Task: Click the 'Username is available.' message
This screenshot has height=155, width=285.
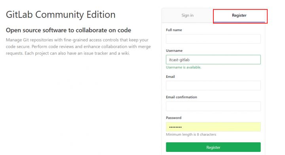Action: point(184,67)
